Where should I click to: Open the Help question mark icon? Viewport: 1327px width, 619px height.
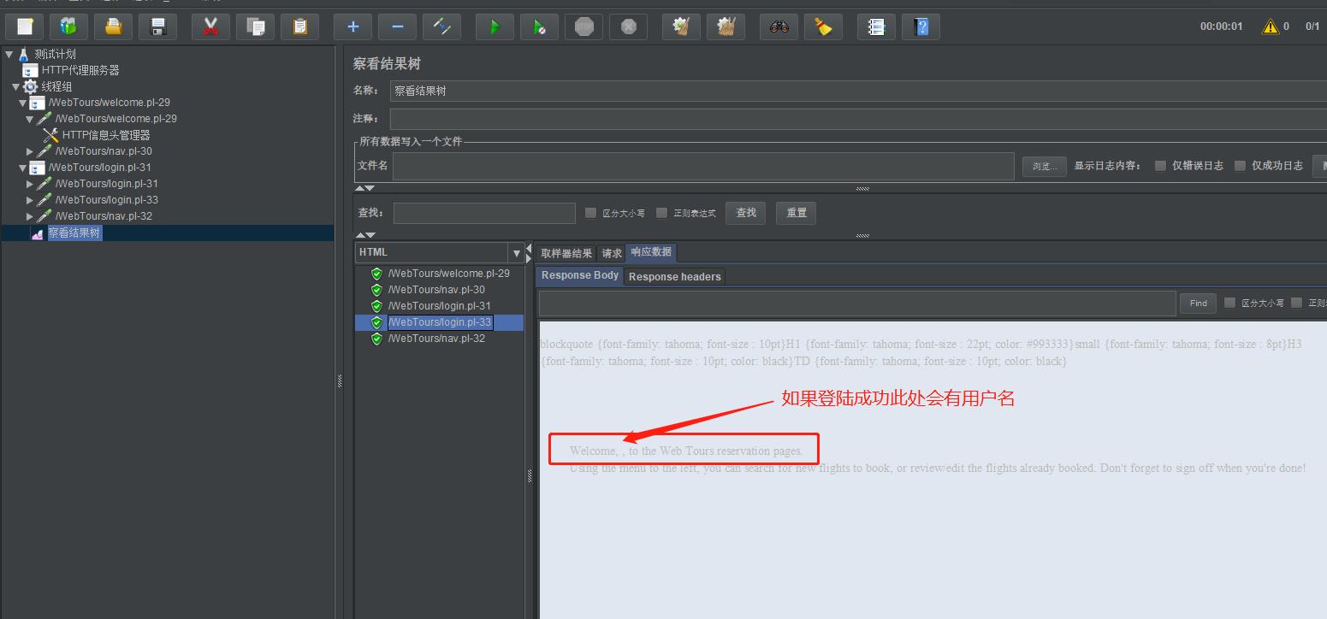click(x=921, y=27)
